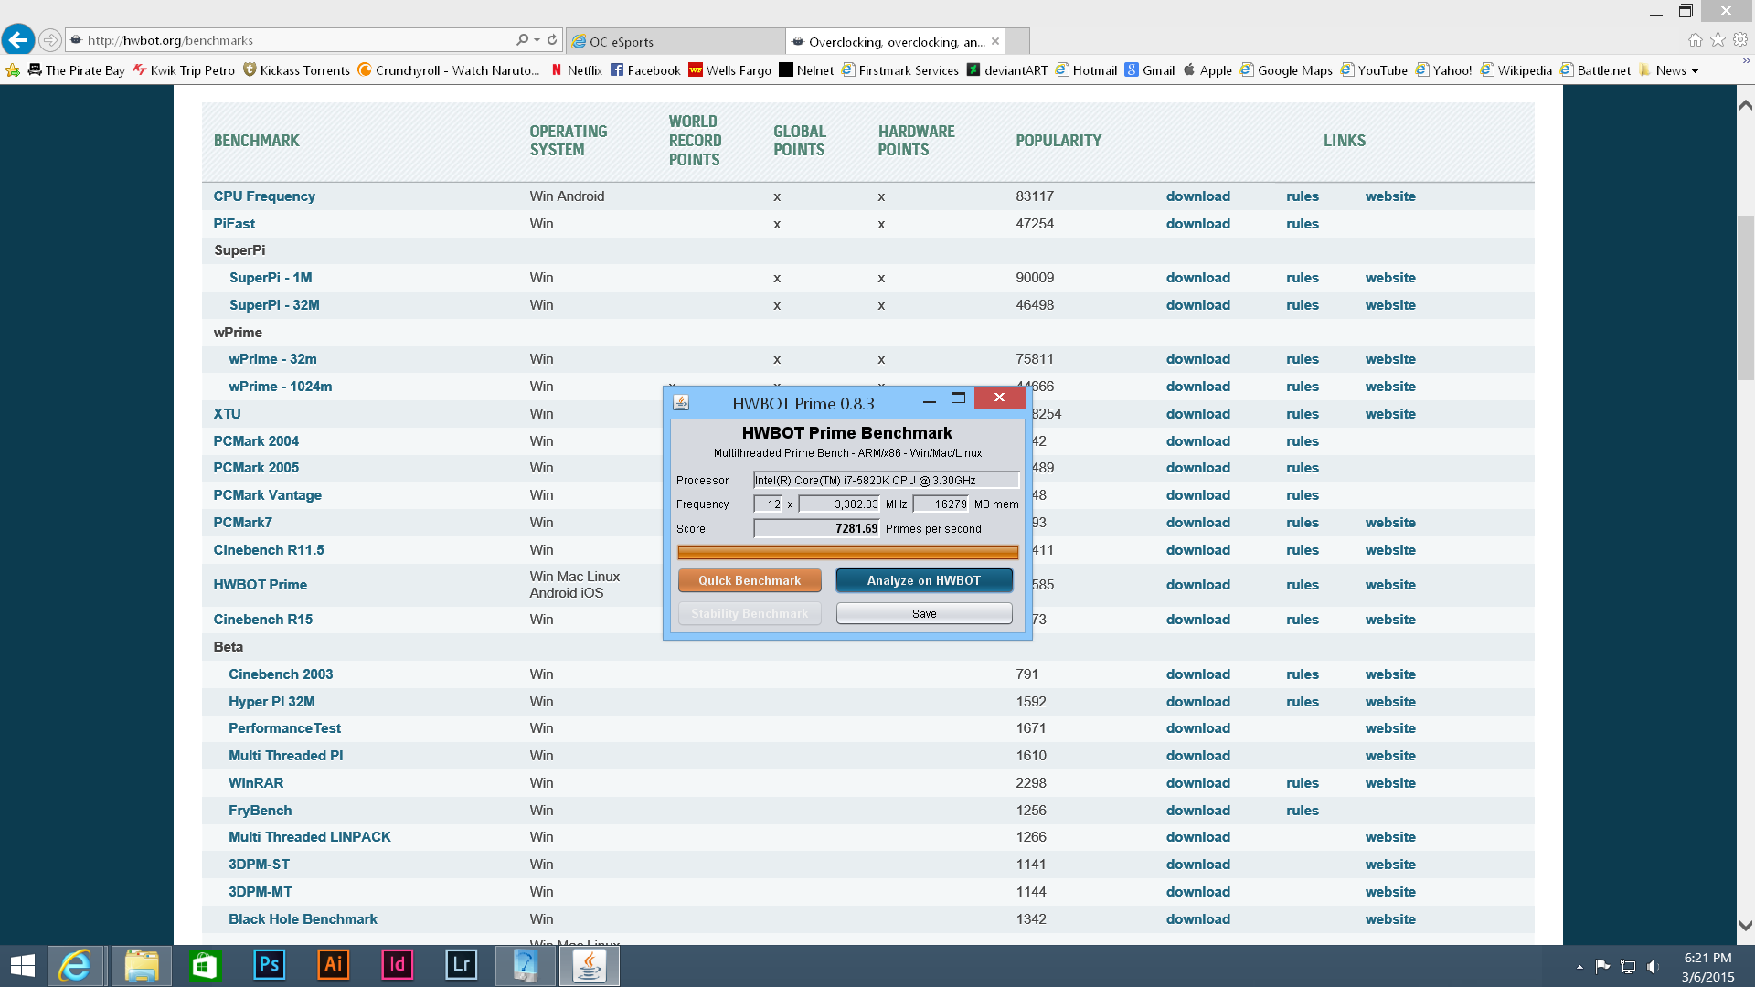Viewport: 1755px width, 987px height.
Task: Open the Netflix bookmark
Action: (x=577, y=70)
